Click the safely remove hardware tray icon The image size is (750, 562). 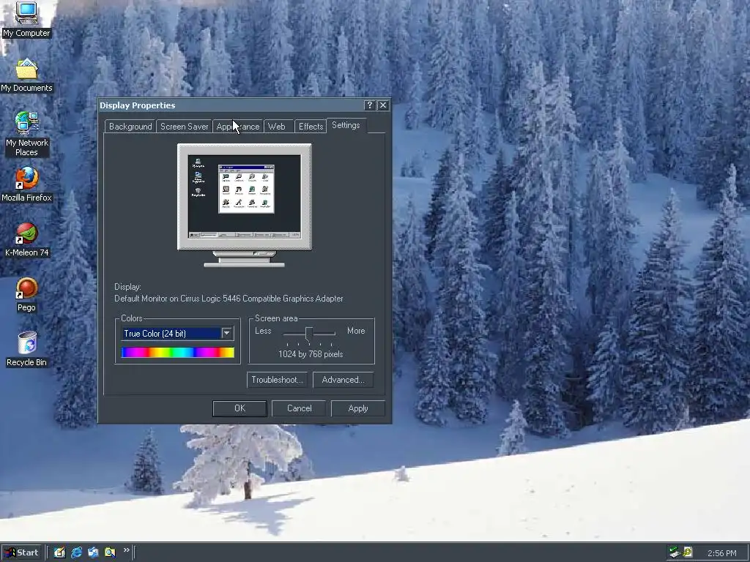pyautogui.click(x=675, y=552)
